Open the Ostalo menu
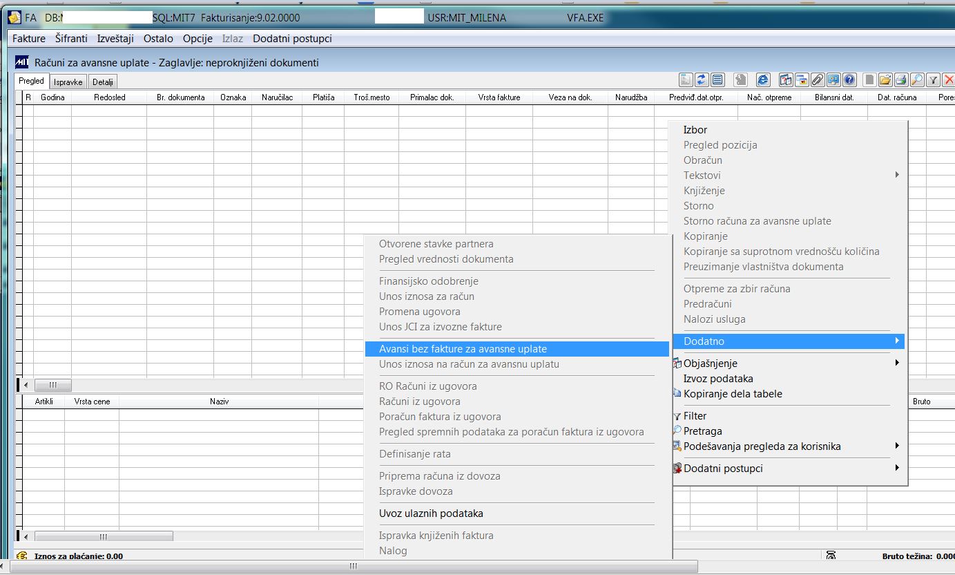Viewport: 955px width, 575px height. 158,39
